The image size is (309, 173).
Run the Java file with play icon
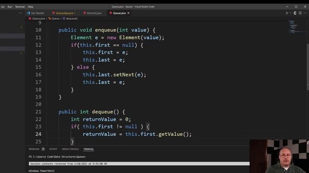[x=287, y=13]
